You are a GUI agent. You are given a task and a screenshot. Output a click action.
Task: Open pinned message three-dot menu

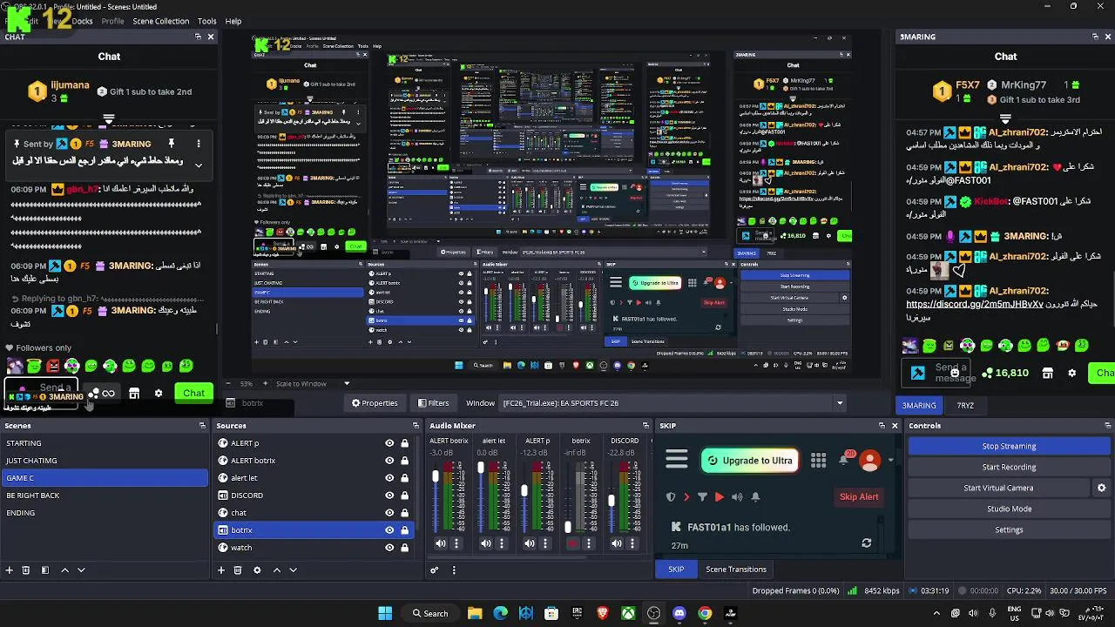click(x=199, y=144)
